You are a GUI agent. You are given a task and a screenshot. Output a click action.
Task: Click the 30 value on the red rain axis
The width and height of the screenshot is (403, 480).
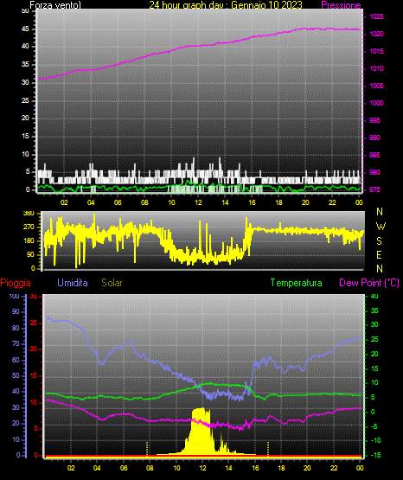tap(34, 297)
